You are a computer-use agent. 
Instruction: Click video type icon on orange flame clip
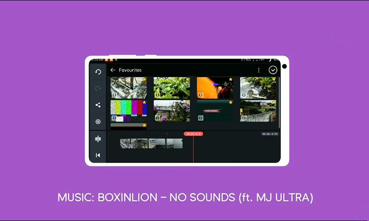click(201, 95)
